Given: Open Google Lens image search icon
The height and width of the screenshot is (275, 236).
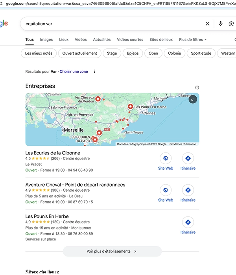Looking at the screenshot, I should [x=231, y=24].
